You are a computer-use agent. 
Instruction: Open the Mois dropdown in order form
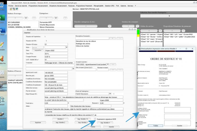point(67,47)
